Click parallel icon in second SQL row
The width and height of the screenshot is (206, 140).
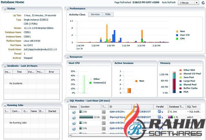(160, 117)
